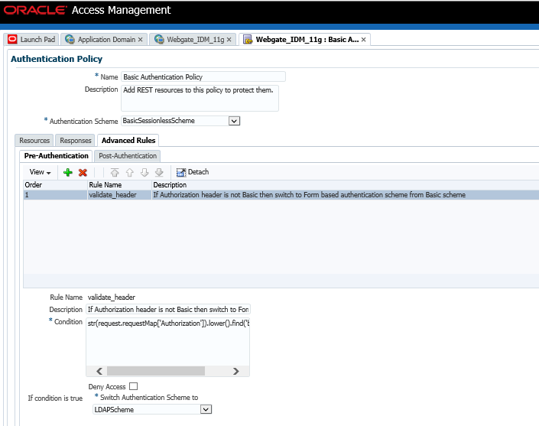Image resolution: width=539 pixels, height=426 pixels.
Task: Click the rule Description input field
Action: [x=168, y=310]
